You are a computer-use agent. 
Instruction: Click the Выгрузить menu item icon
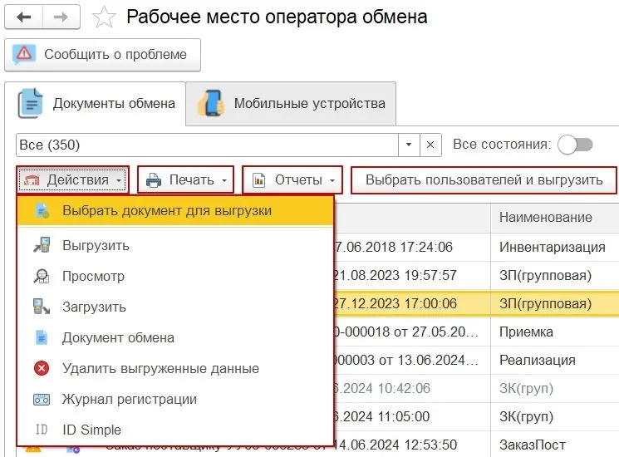pos(42,246)
